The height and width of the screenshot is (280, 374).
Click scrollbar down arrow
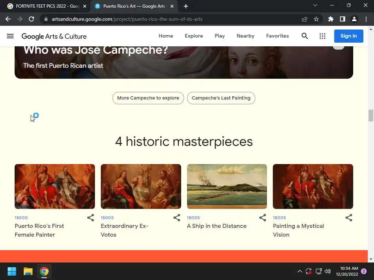click(x=371, y=259)
